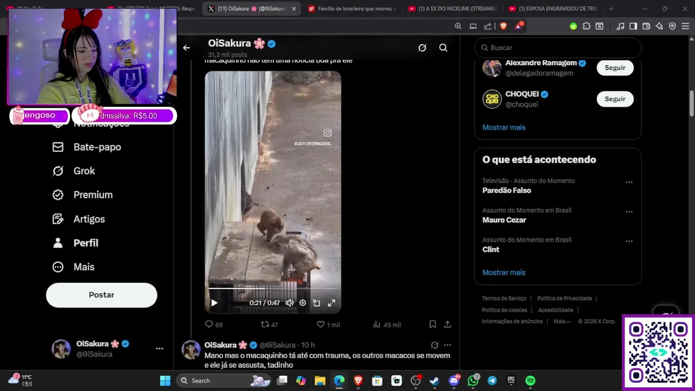This screenshot has height=391, width=695.
Task: Open options dots for Mauro Cezar
Action: (629, 212)
